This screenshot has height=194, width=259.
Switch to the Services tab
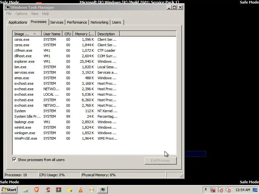point(57,22)
